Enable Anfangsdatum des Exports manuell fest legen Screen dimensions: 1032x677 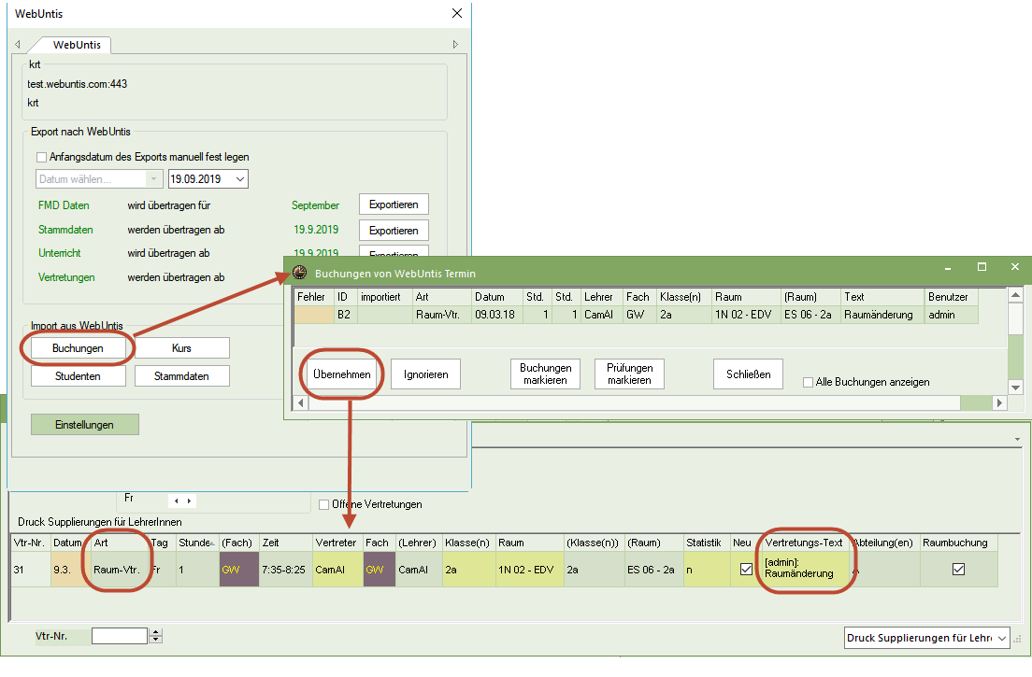(41, 157)
